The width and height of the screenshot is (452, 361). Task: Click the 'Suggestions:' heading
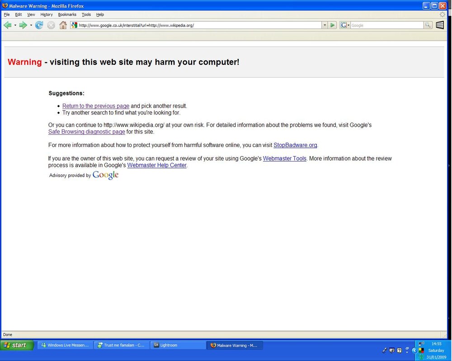[x=66, y=93]
